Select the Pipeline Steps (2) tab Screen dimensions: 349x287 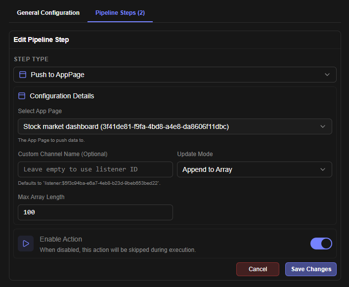[x=120, y=13]
